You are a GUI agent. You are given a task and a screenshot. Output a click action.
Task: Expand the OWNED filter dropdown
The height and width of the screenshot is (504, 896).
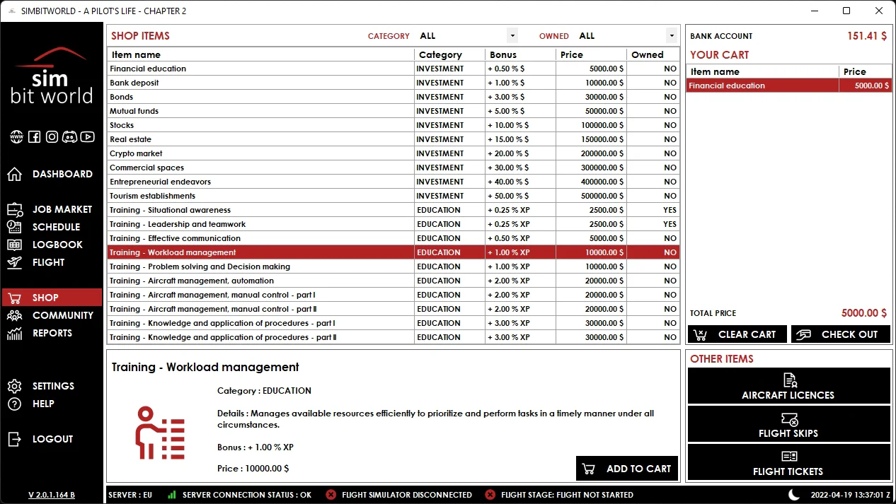point(626,35)
